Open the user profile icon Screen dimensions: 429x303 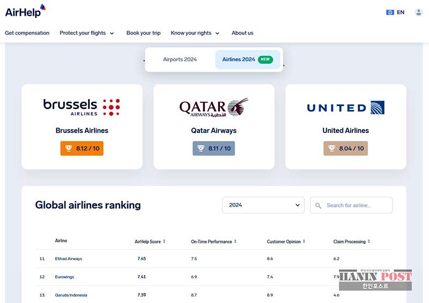click(x=418, y=12)
